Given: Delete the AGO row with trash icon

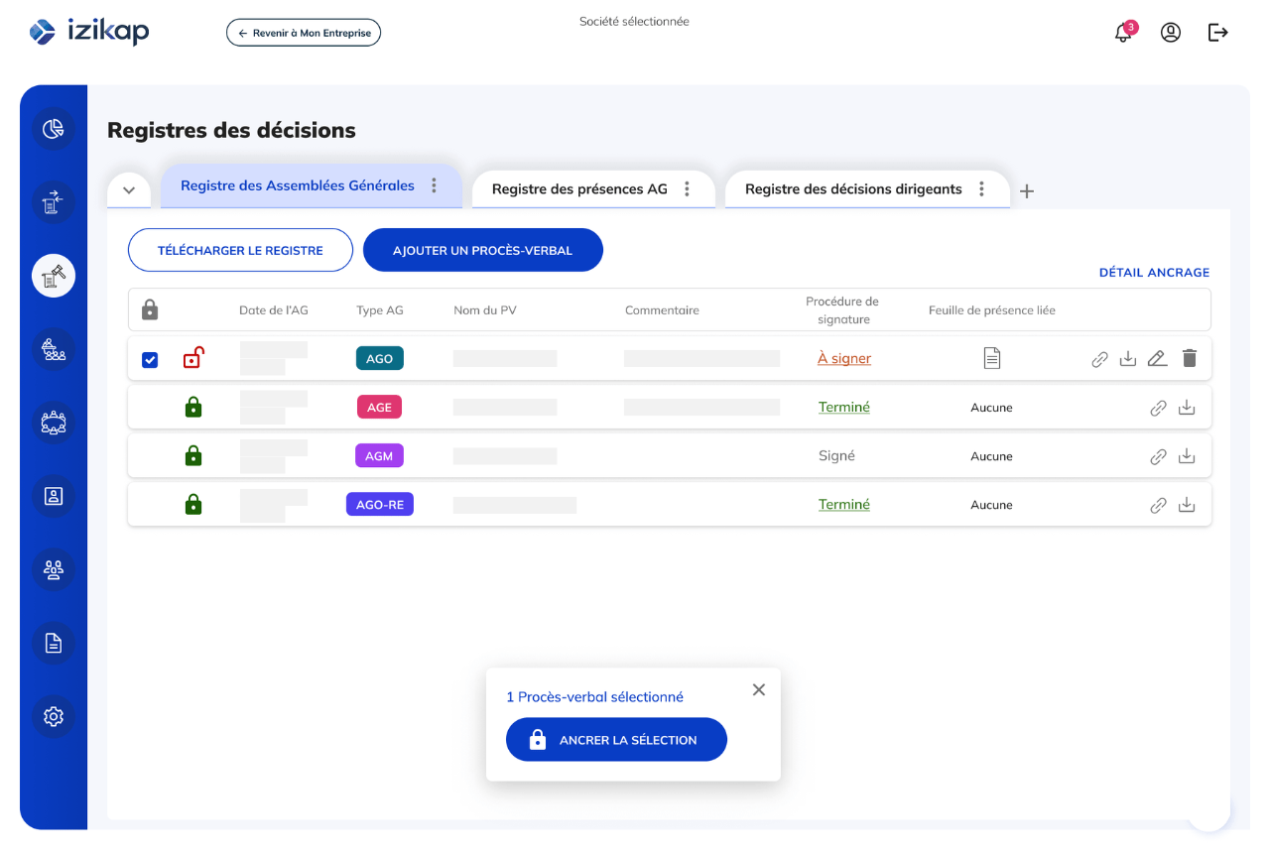Looking at the screenshot, I should tap(1190, 359).
